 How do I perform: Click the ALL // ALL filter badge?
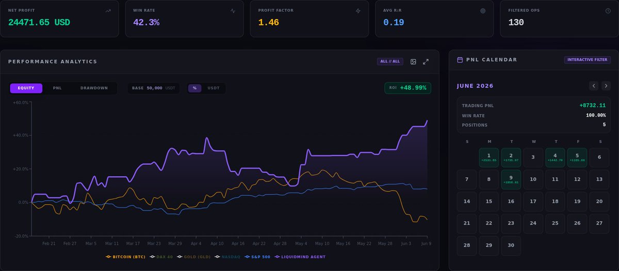tap(390, 61)
